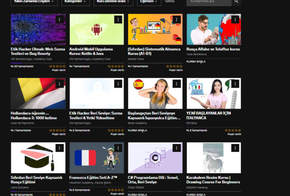Click the search magnifier icon
The height and width of the screenshot is (196, 290).
pos(236,1)
